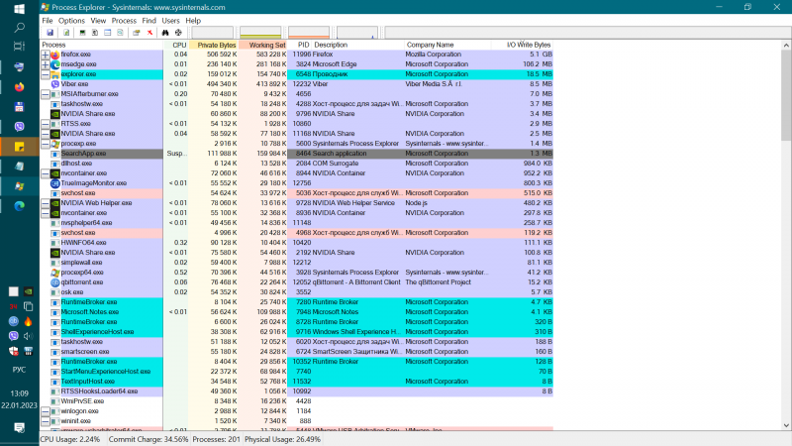This screenshot has height=446, width=792.
Task: Open the notification center icon
Action: (19, 428)
